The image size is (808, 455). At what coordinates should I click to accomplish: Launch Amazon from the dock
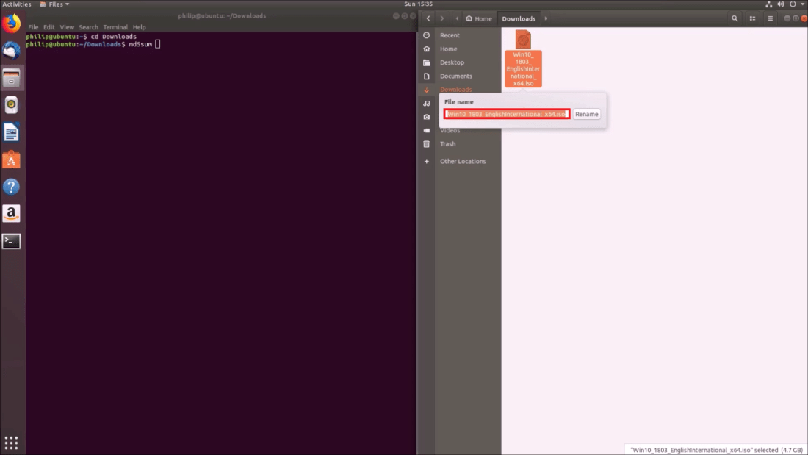point(11,214)
